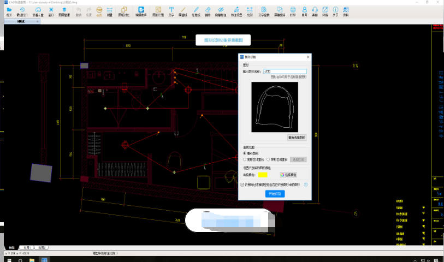Click the yellow current color swatch
444x262 pixels.
(x=263, y=175)
